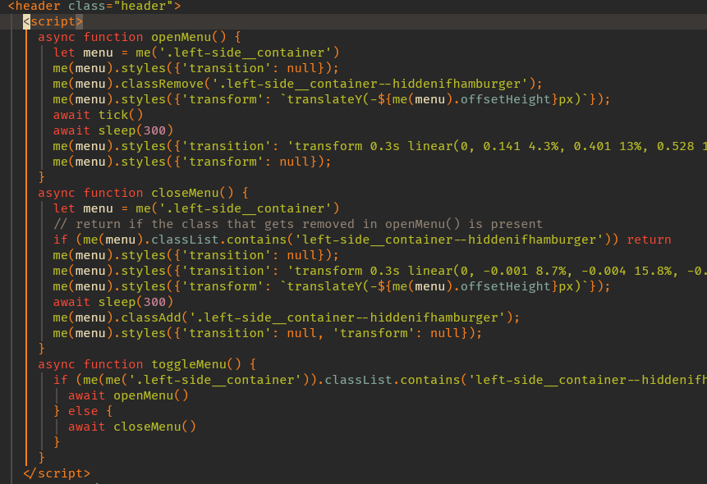Click the comment about class removed in openMenu()
Screen dimensions: 707x484
(297, 224)
